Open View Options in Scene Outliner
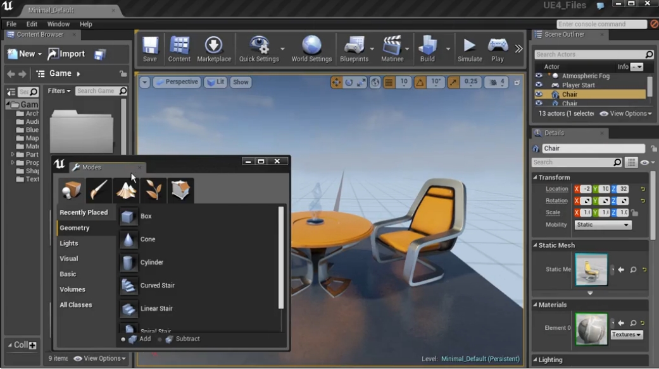659x369 pixels. point(625,114)
